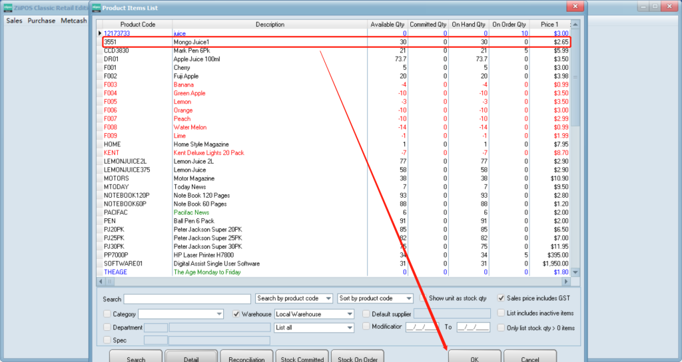
Task: Click the Reconciliation button
Action: click(246, 359)
